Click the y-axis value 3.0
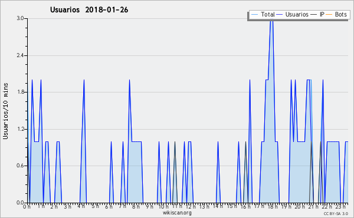This screenshot has height=218, width=354. tap(20, 18)
